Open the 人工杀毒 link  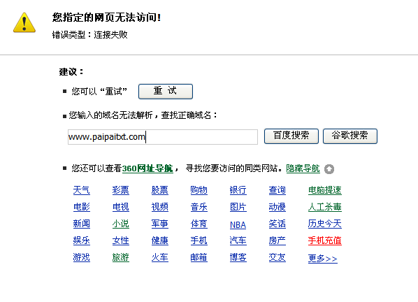coord(325,207)
